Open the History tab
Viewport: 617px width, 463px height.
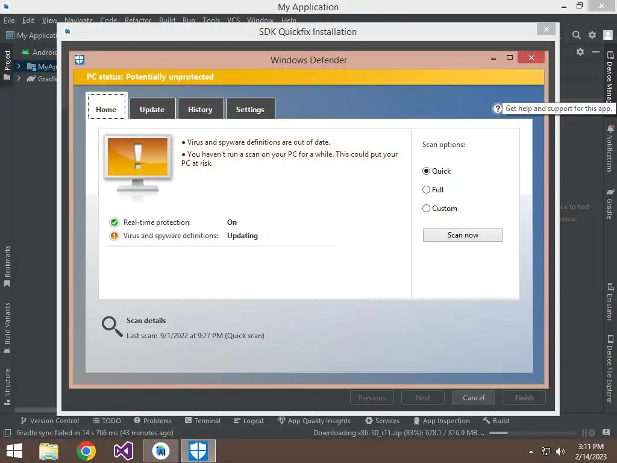(x=200, y=109)
